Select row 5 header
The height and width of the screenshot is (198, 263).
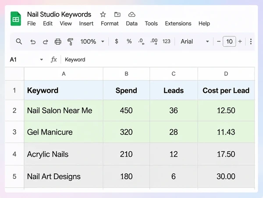pos(14,177)
